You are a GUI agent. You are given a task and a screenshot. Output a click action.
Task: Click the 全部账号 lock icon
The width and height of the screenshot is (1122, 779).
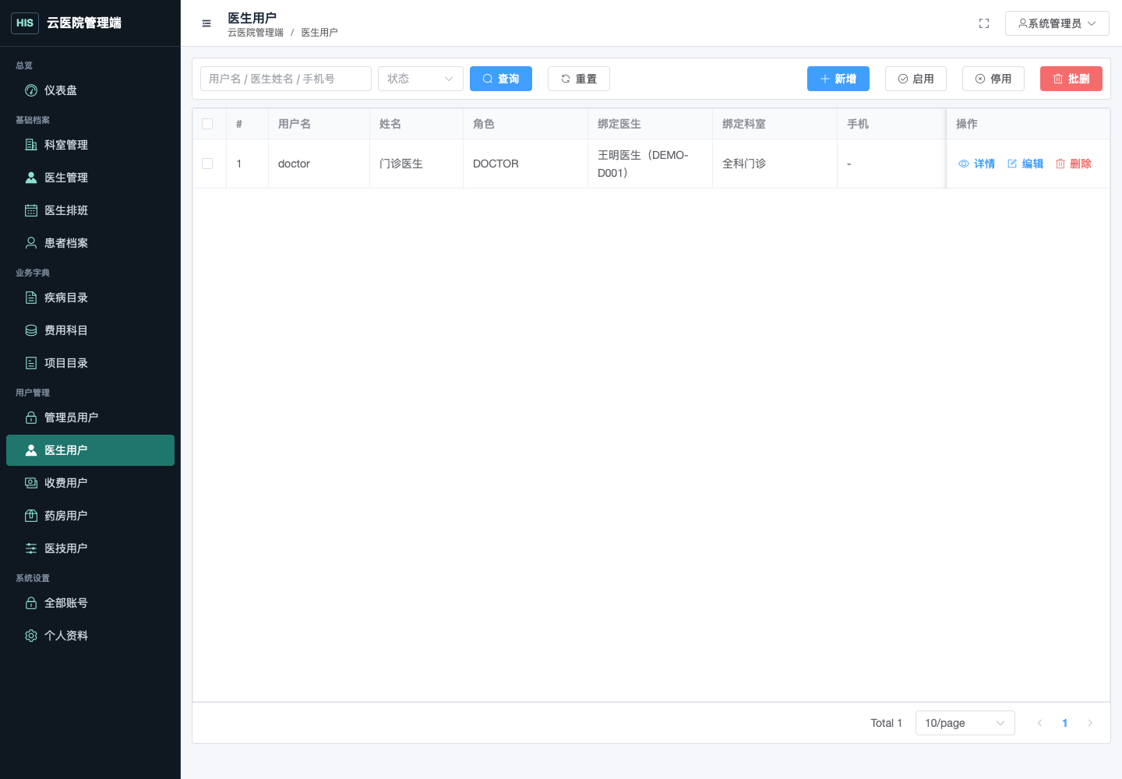31,603
